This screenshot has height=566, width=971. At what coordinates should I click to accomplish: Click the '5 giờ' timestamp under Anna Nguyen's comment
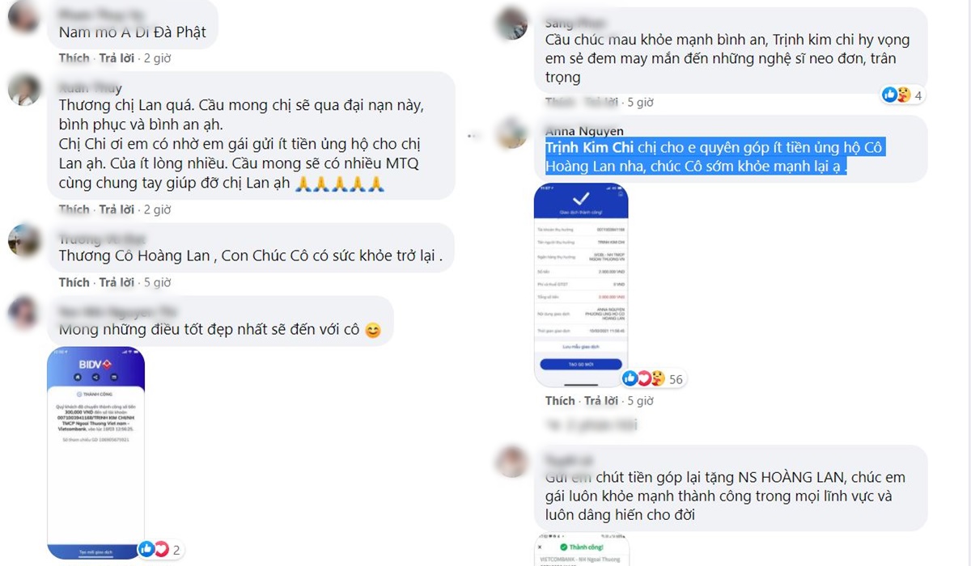tap(640, 400)
